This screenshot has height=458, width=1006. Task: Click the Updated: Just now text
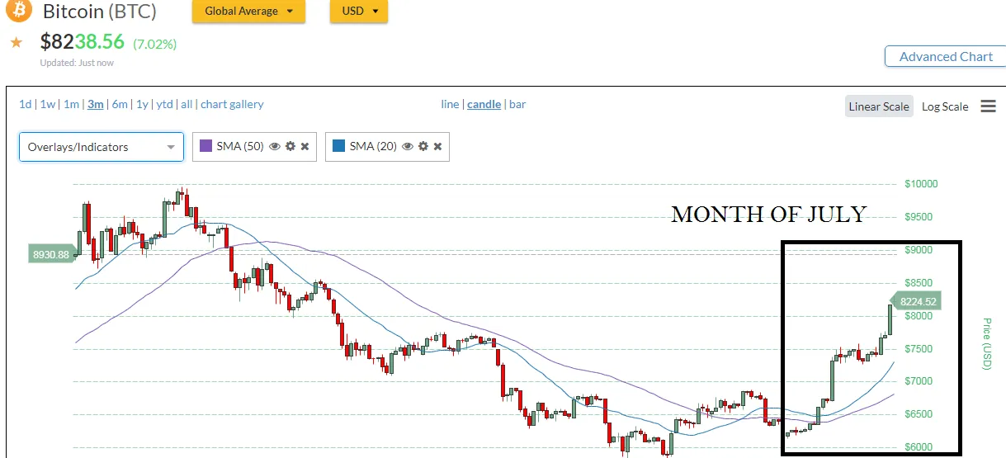coord(77,63)
